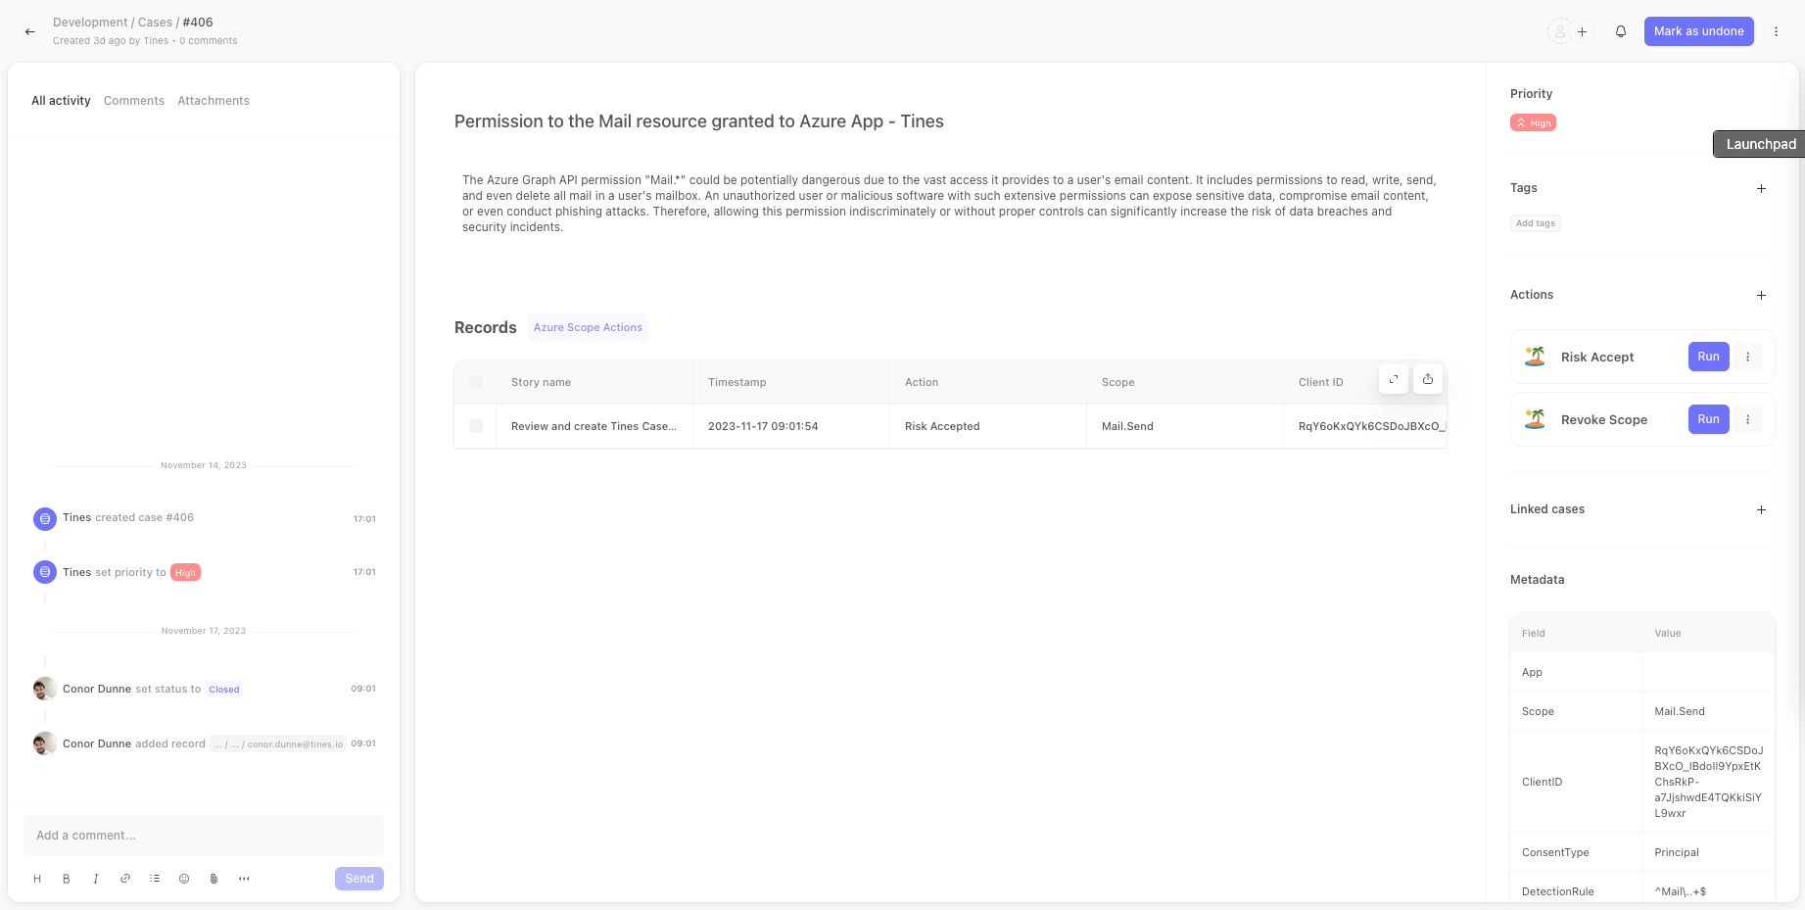Screen dimensions: 1805x910
Task: Click the Principal metadata value
Action: point(1677,852)
